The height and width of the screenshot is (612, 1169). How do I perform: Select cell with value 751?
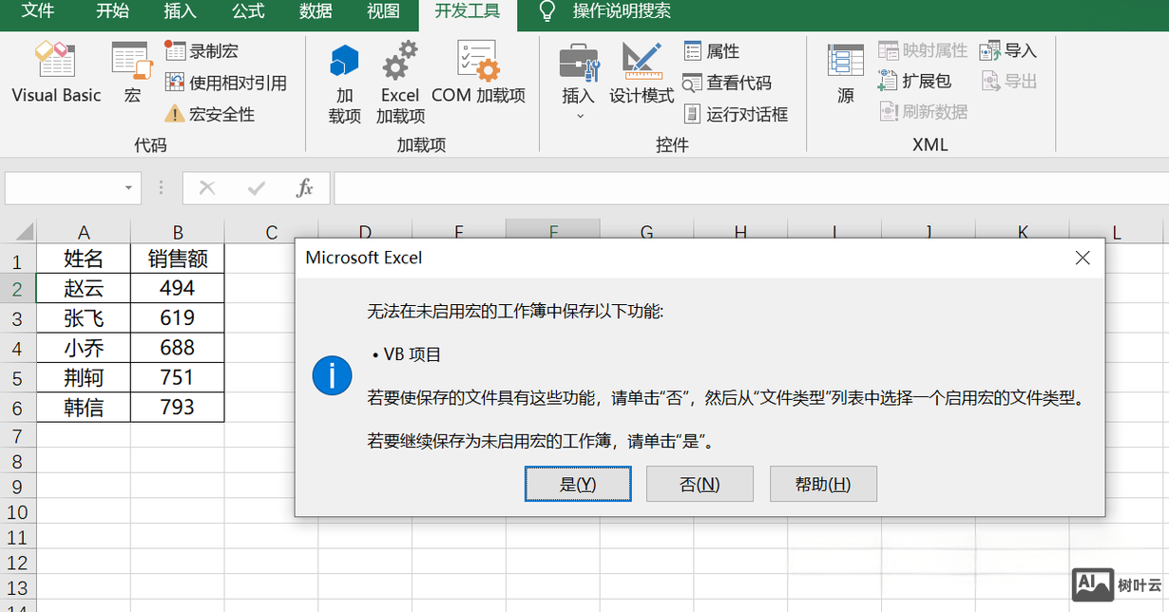178,378
